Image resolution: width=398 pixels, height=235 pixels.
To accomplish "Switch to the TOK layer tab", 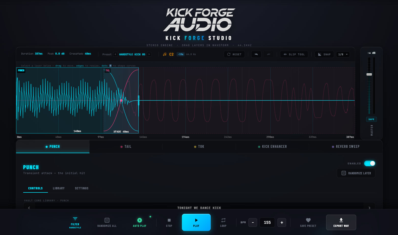I will (x=199, y=147).
